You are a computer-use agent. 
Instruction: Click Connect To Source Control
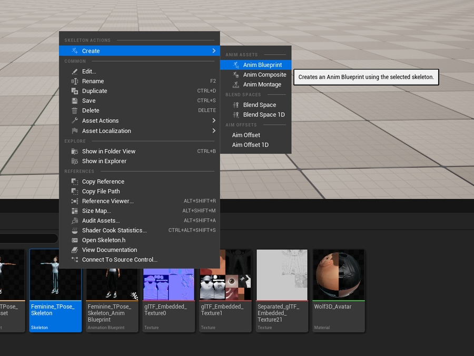(120, 259)
